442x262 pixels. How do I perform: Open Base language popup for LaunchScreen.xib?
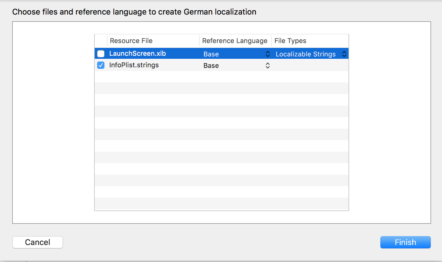211,54
